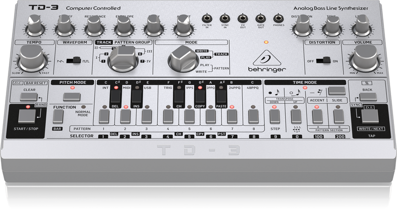397x209 pixels.
Task: Select pattern 6 A key button
Action: pyautogui.click(x=210, y=116)
